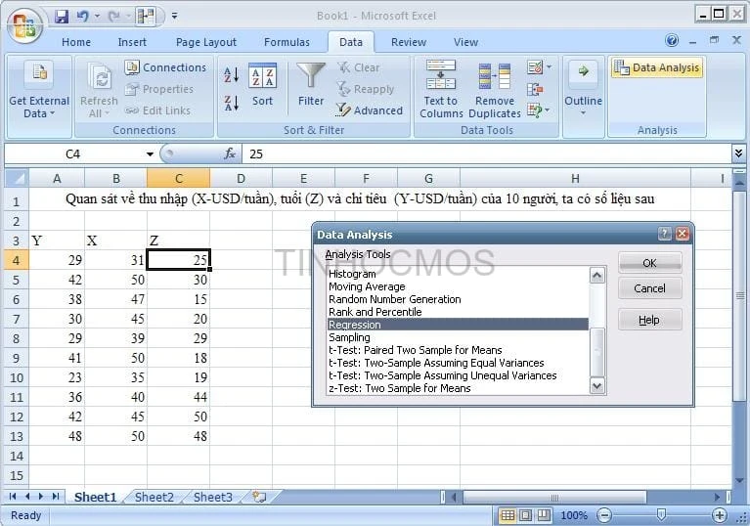Select Regression in Analysis Tools list
Viewport: 750px width, 526px height.
tap(459, 325)
